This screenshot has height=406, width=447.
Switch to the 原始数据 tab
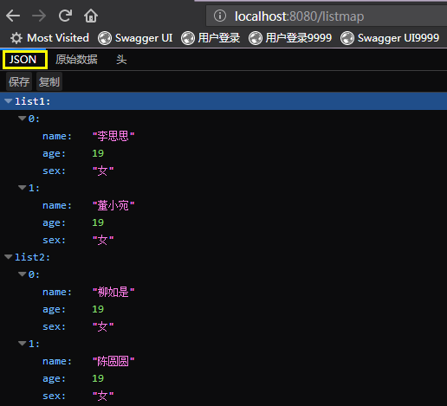(x=76, y=60)
